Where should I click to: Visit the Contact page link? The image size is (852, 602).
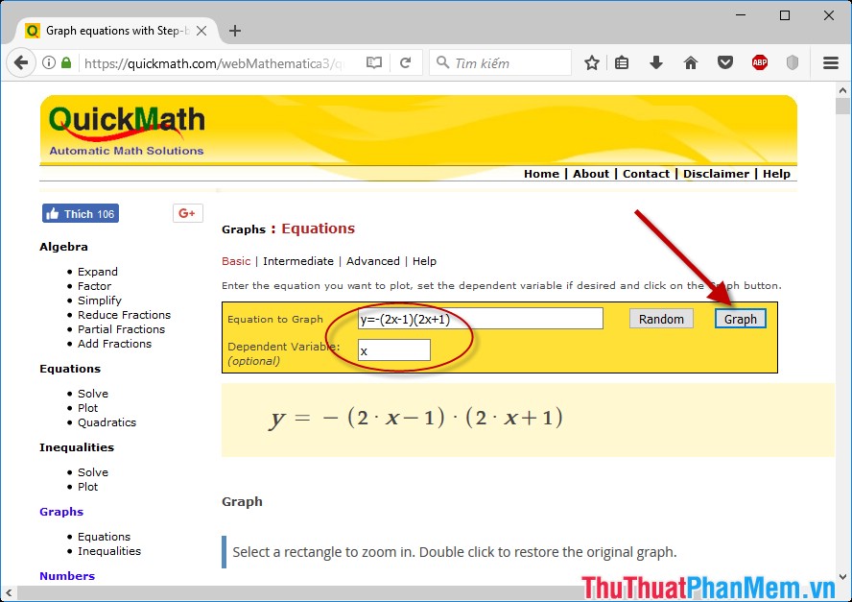[646, 174]
